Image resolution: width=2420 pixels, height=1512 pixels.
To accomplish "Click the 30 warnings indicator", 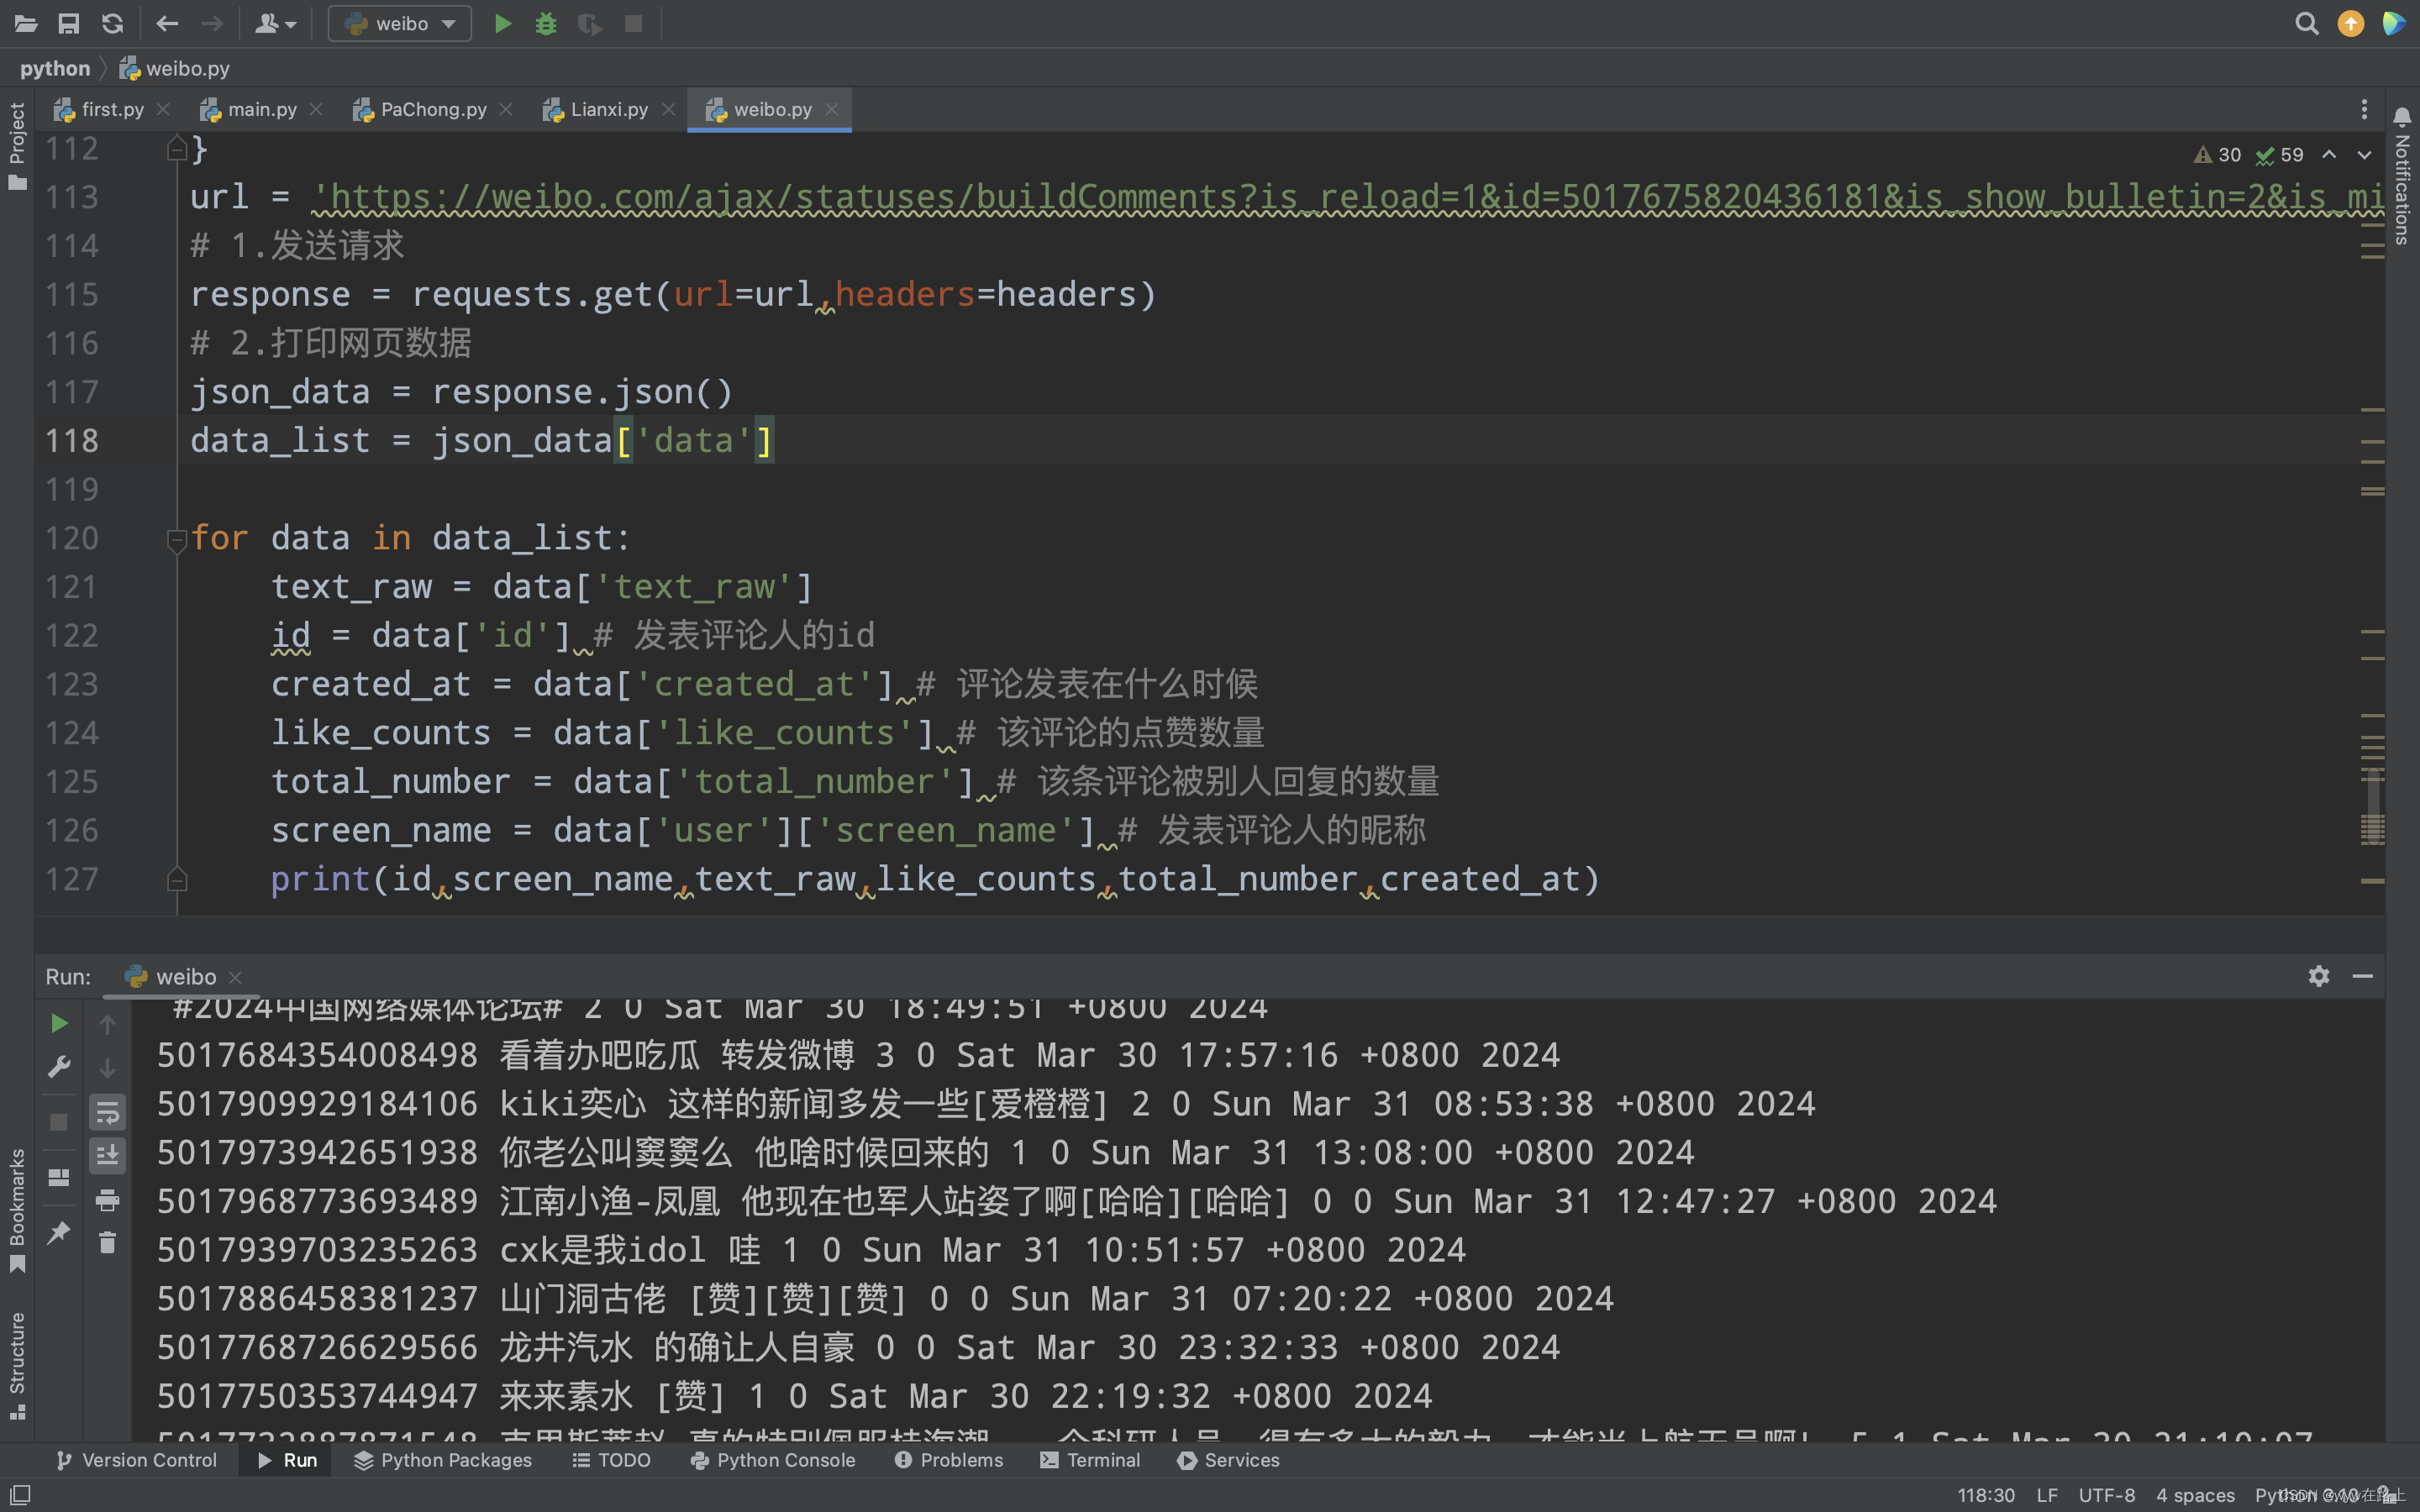I will [2218, 155].
